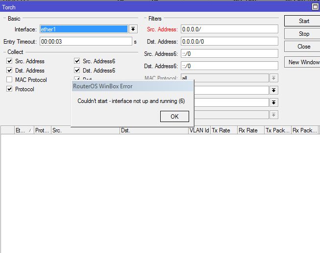320x253 pixels.
Task: Enable the MAC Protocol collect checkbox
Action: 9,79
